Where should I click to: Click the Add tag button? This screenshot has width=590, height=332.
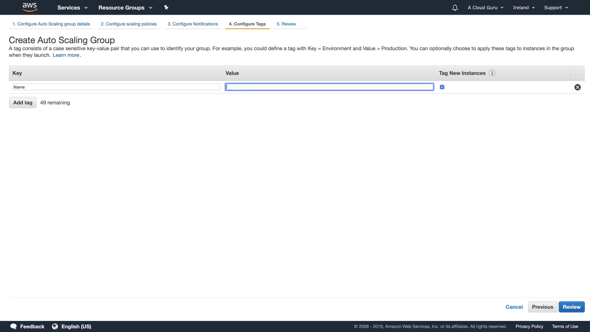point(23,103)
